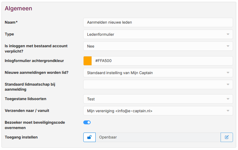
Task: Click the Algemeen section heading
Action: [18, 9]
